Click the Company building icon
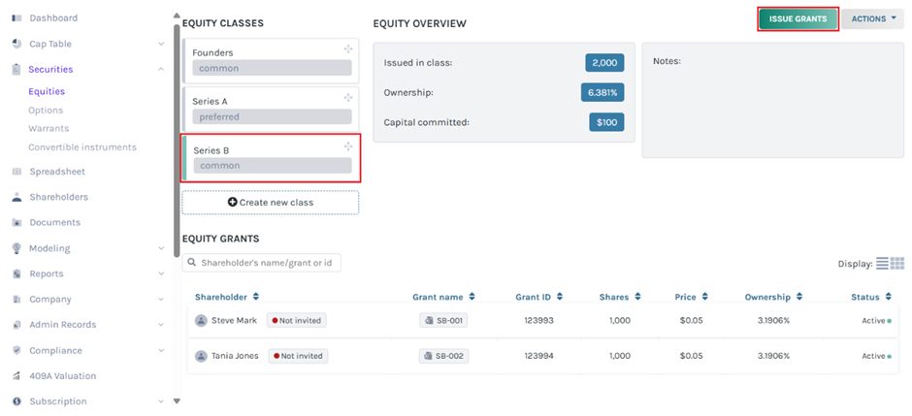Screen dimensions: 912x416 (x=16, y=300)
